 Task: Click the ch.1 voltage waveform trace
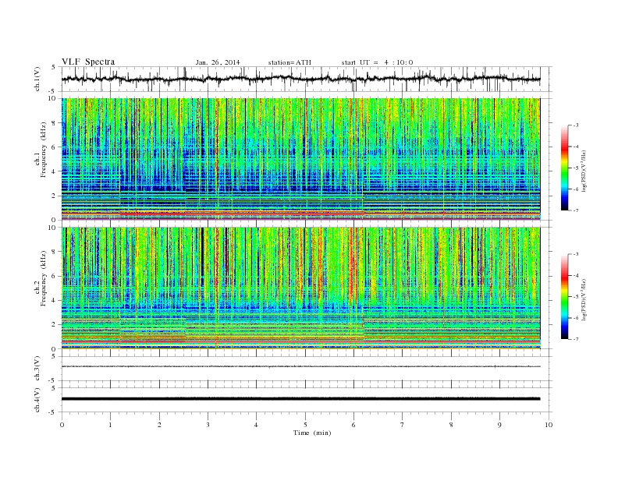300,79
